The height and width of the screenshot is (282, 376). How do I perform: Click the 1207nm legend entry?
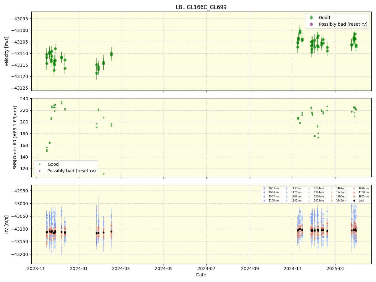[296, 196]
